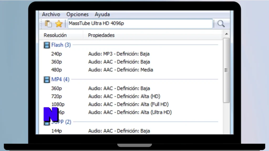269x151 pixels.
Task: Open the Opciones menu
Action: [77, 14]
